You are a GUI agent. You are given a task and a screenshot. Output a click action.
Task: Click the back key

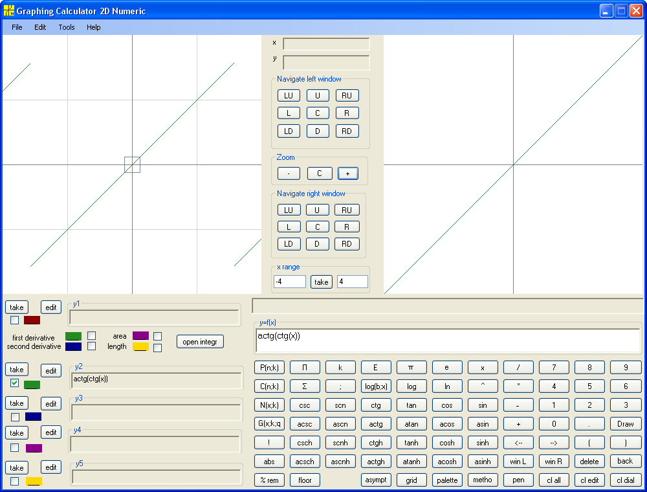[x=626, y=462]
